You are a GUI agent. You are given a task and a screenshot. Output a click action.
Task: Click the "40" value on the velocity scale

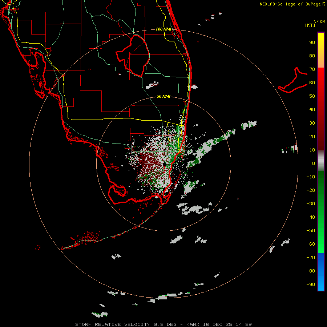click(x=312, y=110)
